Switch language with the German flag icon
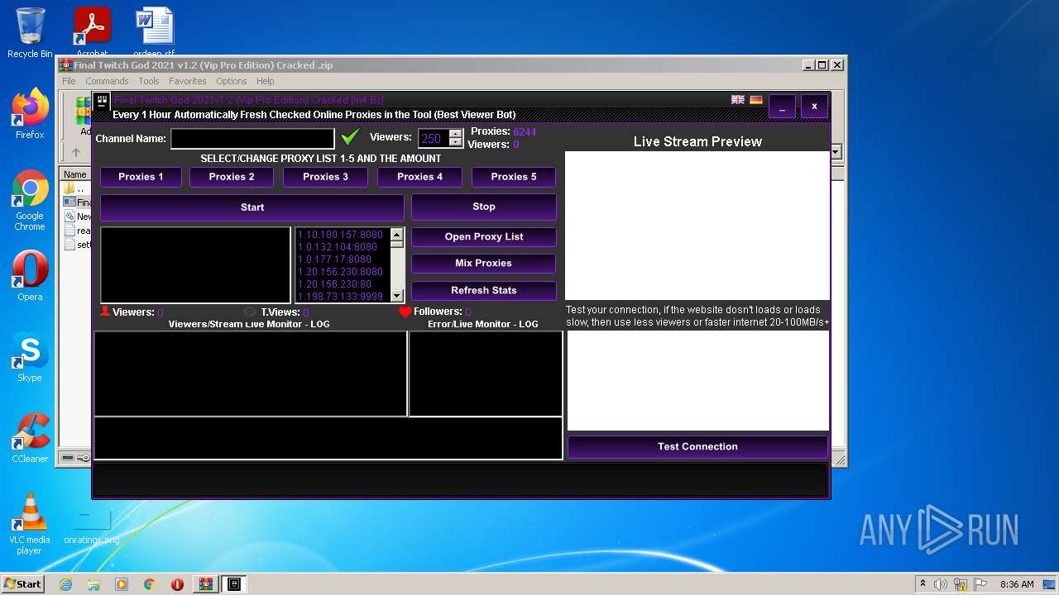This screenshot has width=1059, height=595. pyautogui.click(x=756, y=100)
